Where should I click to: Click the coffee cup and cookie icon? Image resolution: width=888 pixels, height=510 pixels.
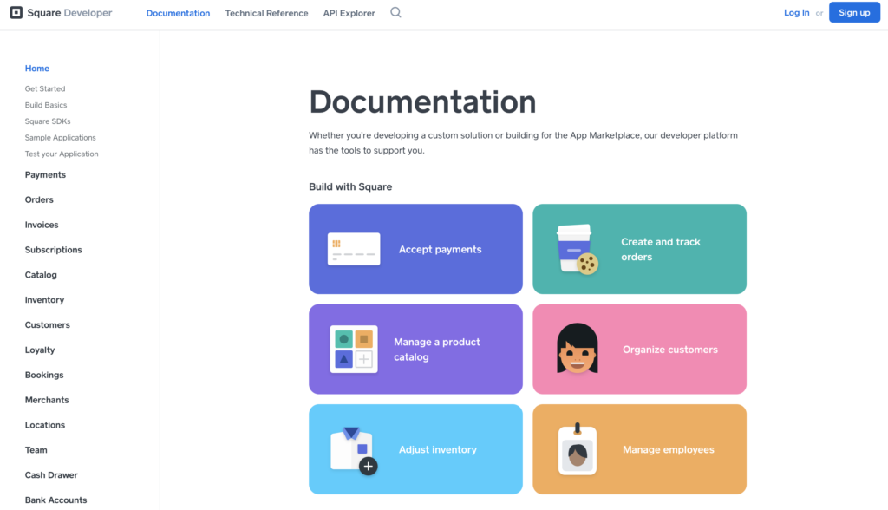click(x=577, y=249)
